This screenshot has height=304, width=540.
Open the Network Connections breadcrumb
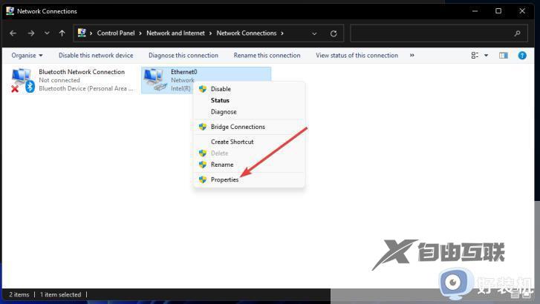247,33
